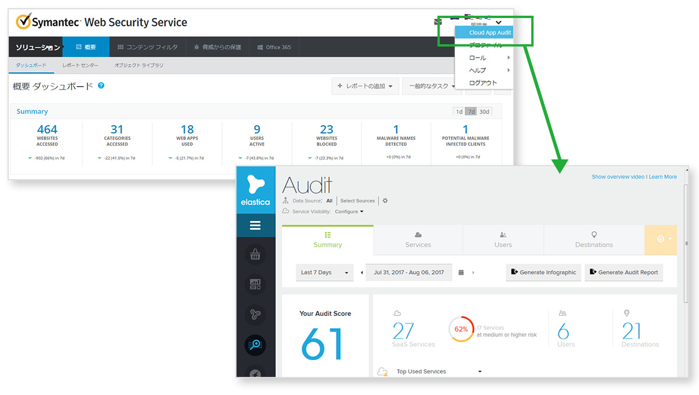The width and height of the screenshot is (699, 395).
Task: Open the calendar icon beside the date range
Action: tap(460, 272)
